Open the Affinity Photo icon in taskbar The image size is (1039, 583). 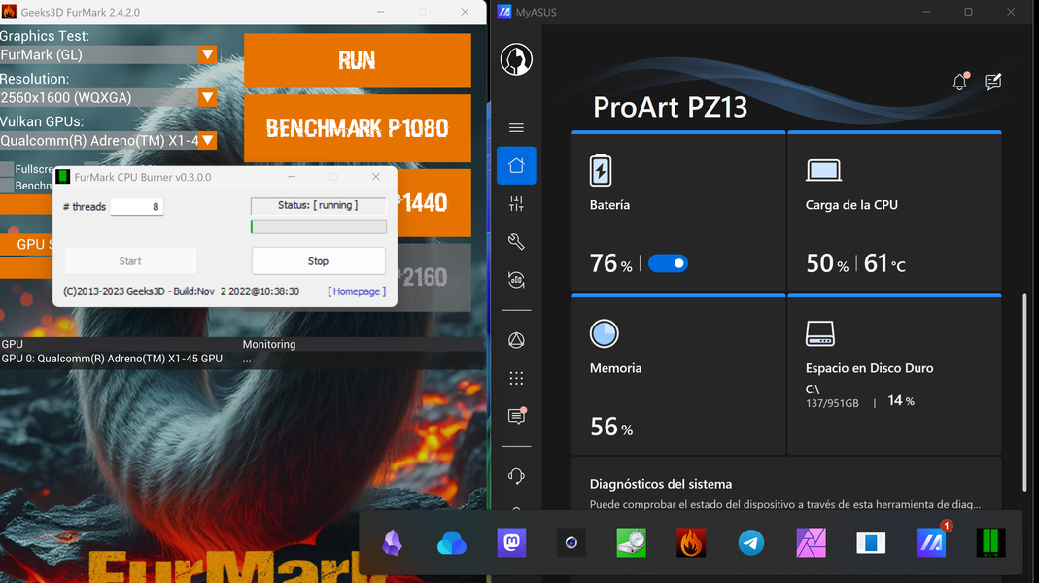(x=811, y=543)
